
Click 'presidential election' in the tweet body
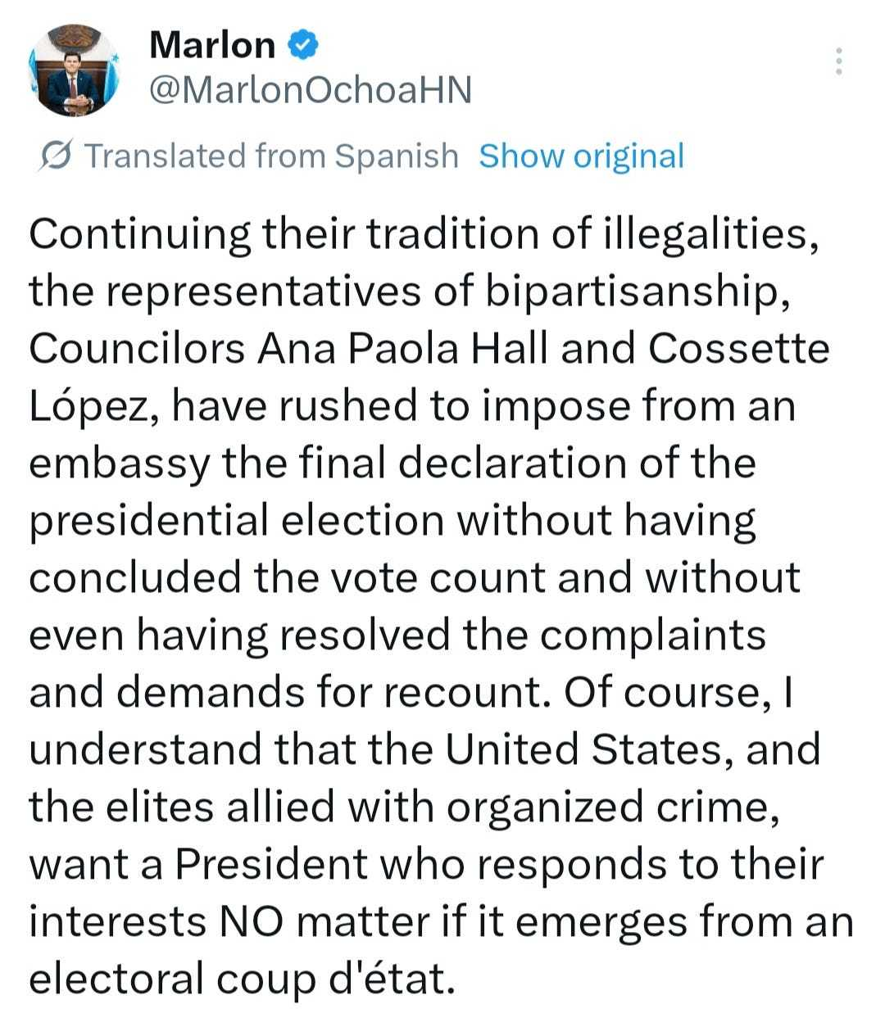tap(237, 521)
